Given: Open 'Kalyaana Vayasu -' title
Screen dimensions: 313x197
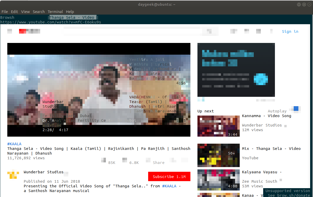Looking at the screenshot, I should [262, 172].
